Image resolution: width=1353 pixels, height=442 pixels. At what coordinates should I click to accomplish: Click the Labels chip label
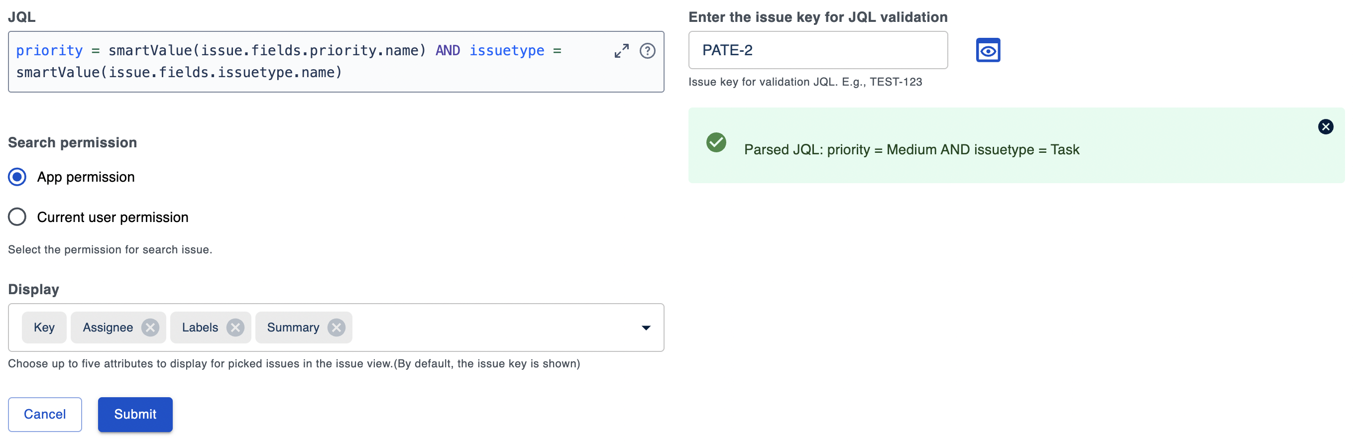pos(200,328)
